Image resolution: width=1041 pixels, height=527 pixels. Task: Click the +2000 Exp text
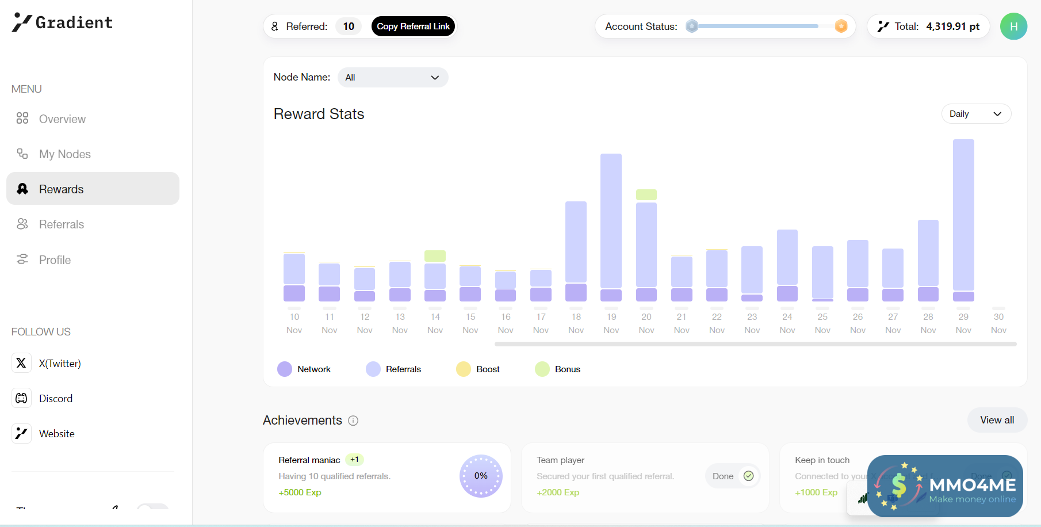pyautogui.click(x=558, y=492)
